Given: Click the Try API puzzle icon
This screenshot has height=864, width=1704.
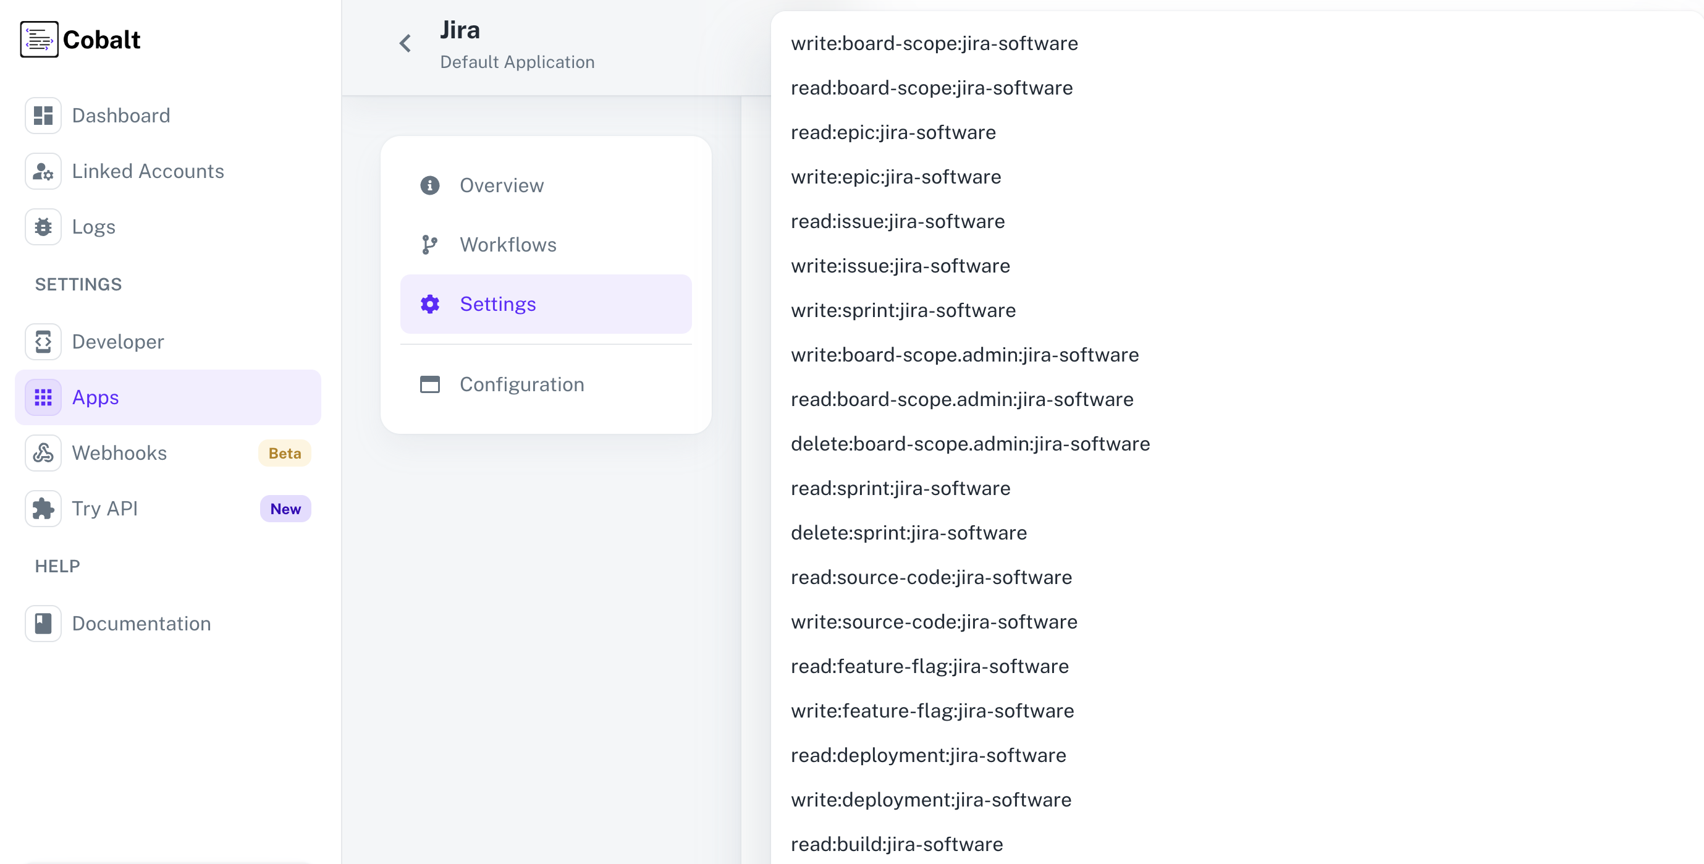Looking at the screenshot, I should [x=43, y=508].
